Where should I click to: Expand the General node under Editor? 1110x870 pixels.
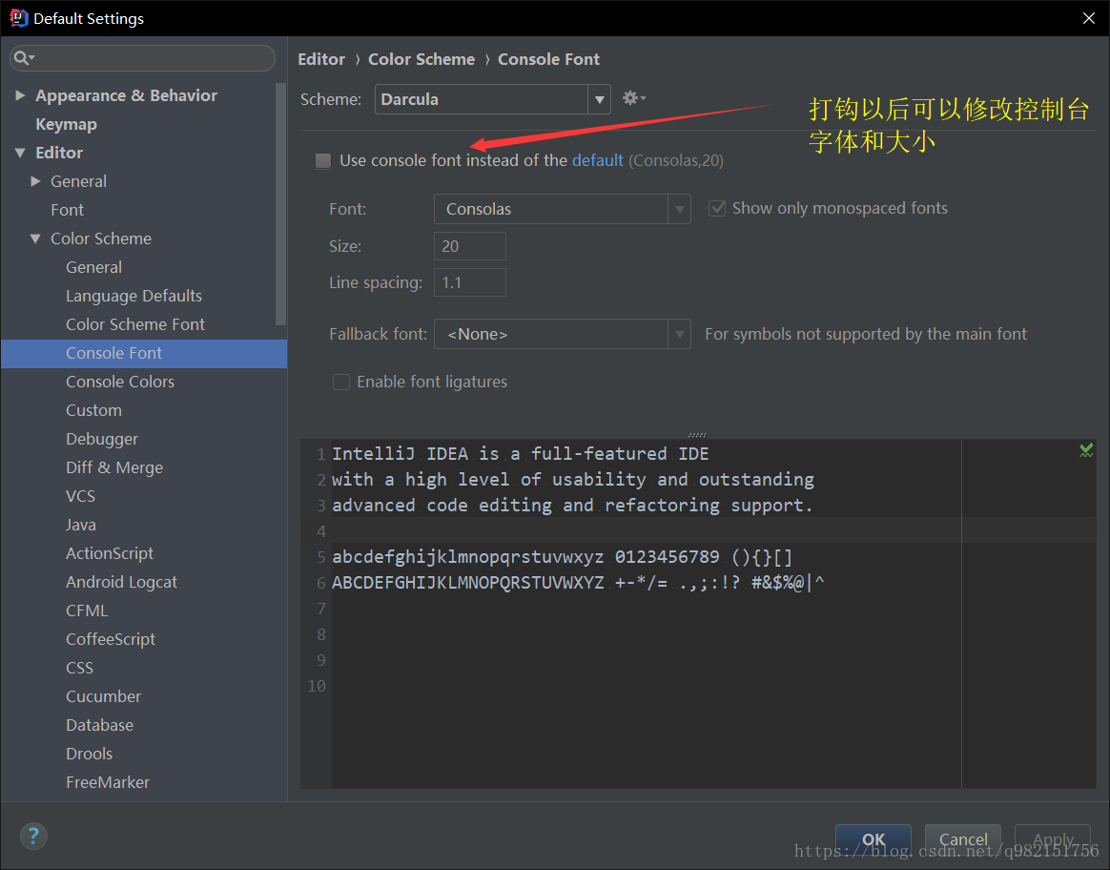pyautogui.click(x=35, y=181)
